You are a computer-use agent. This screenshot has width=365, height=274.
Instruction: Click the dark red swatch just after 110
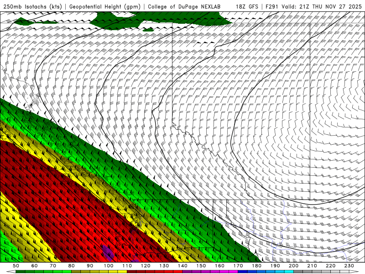131,271
